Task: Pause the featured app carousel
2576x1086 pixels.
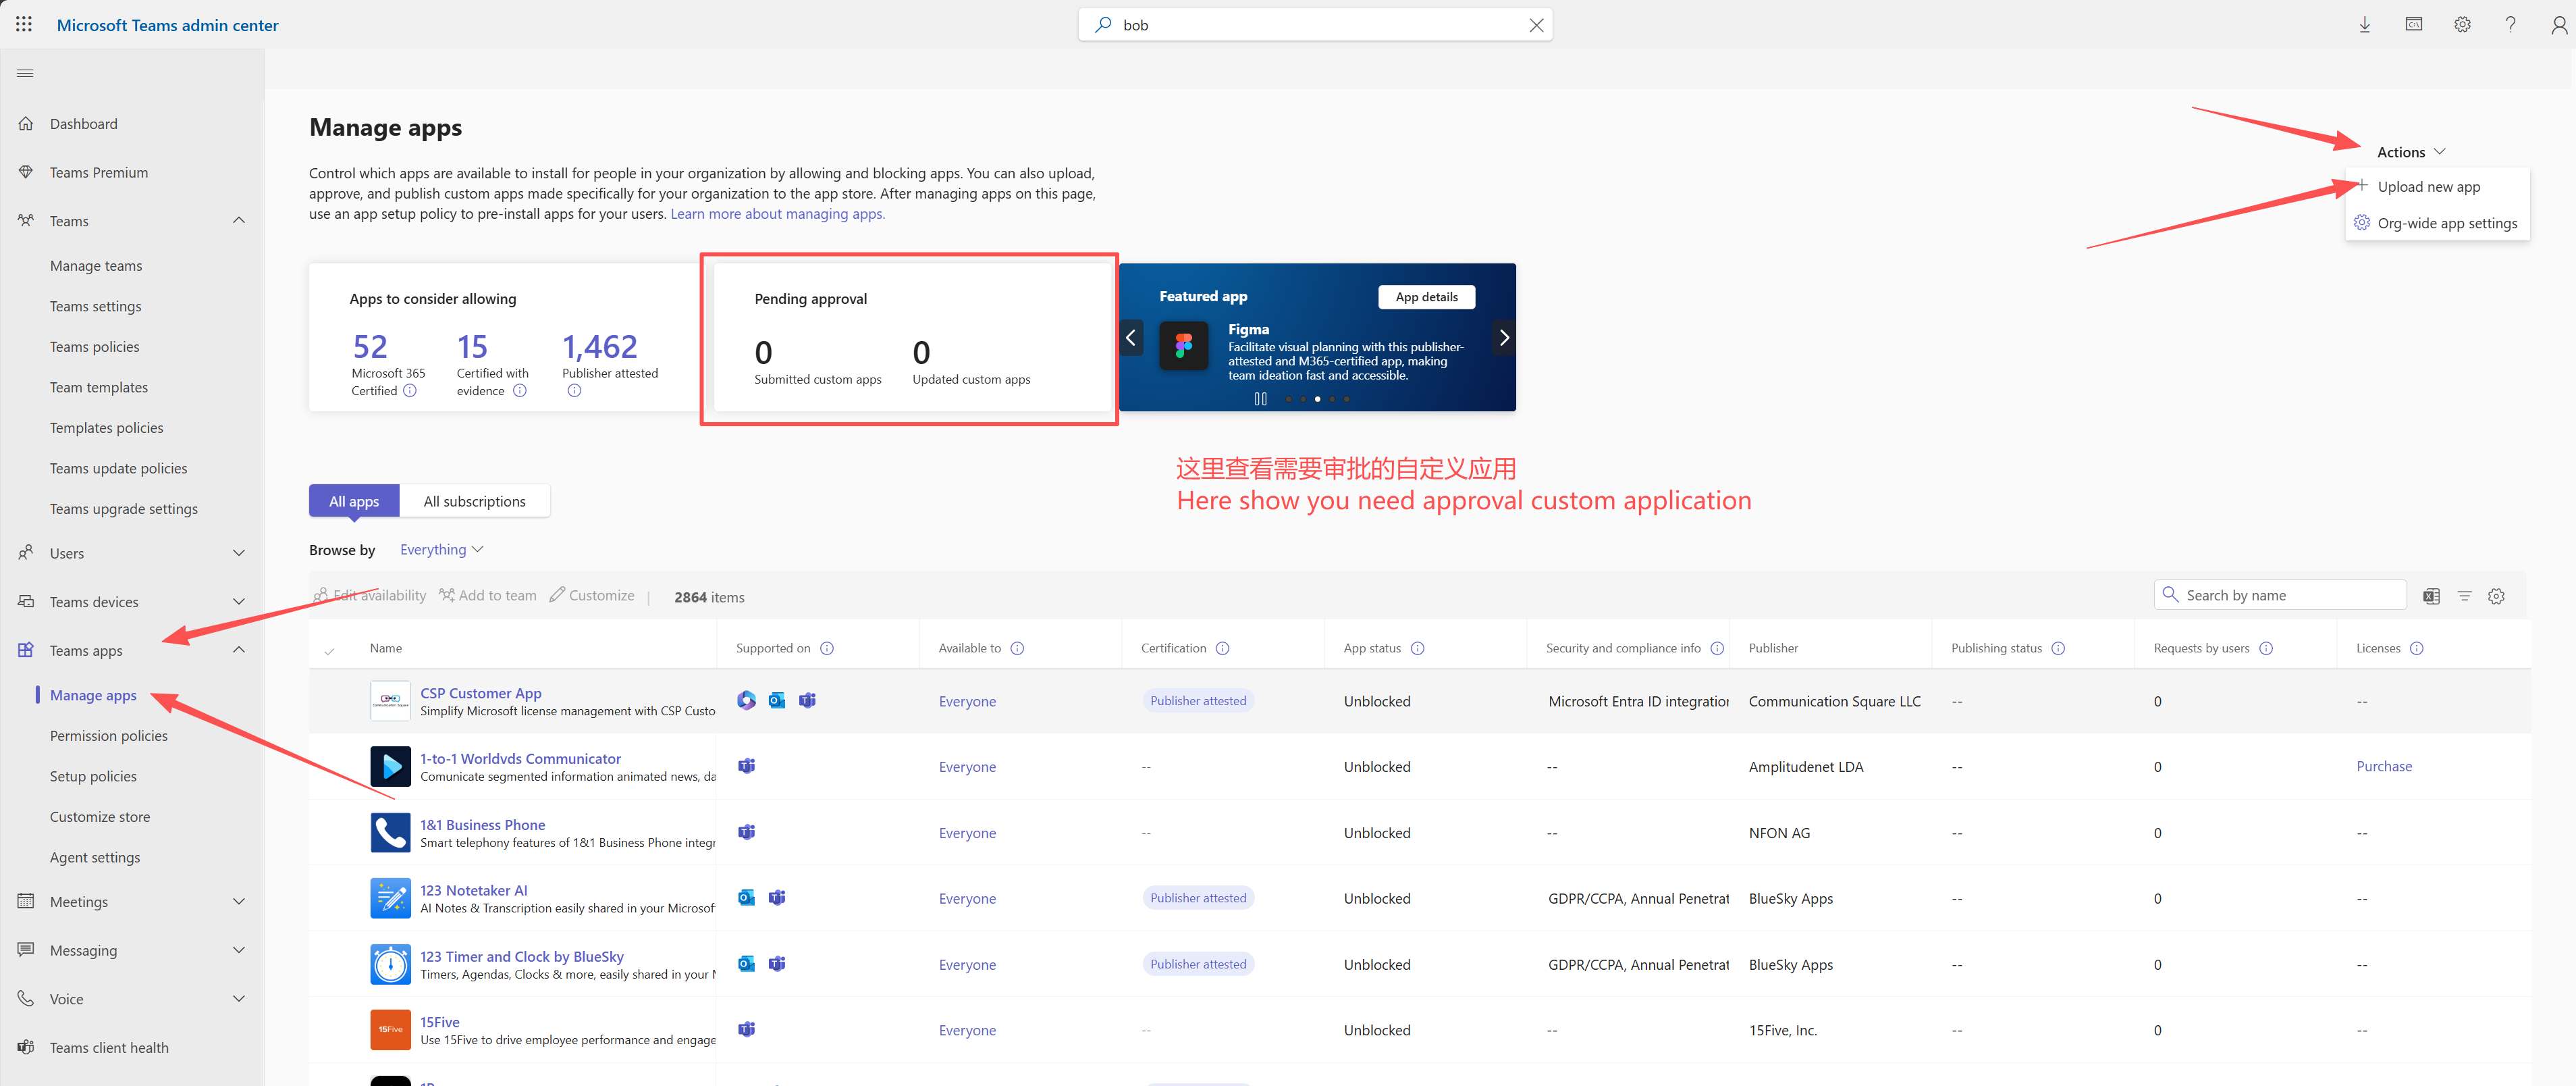Action: click(1260, 398)
